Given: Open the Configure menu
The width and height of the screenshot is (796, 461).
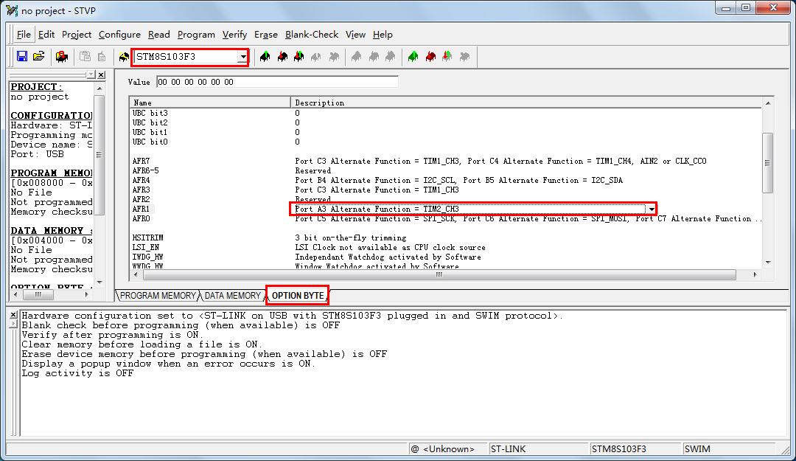Looking at the screenshot, I should coord(119,35).
